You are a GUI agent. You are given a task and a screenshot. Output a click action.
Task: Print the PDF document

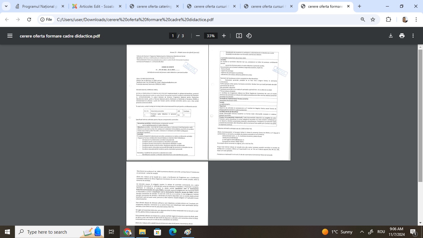[x=402, y=36]
